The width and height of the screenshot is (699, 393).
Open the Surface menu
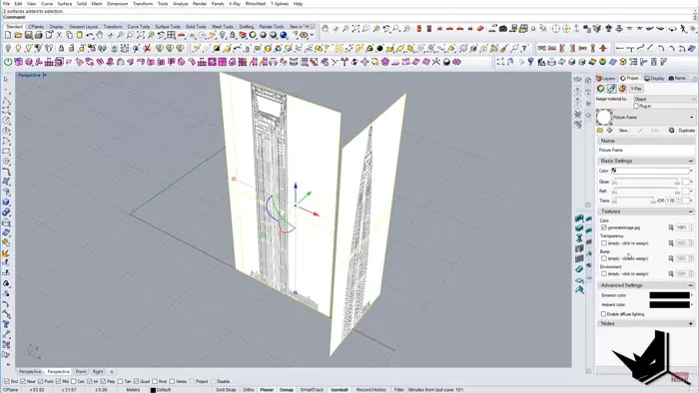(64, 4)
